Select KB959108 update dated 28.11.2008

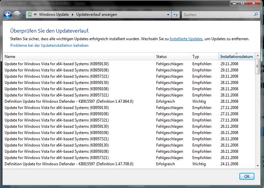click(57, 89)
